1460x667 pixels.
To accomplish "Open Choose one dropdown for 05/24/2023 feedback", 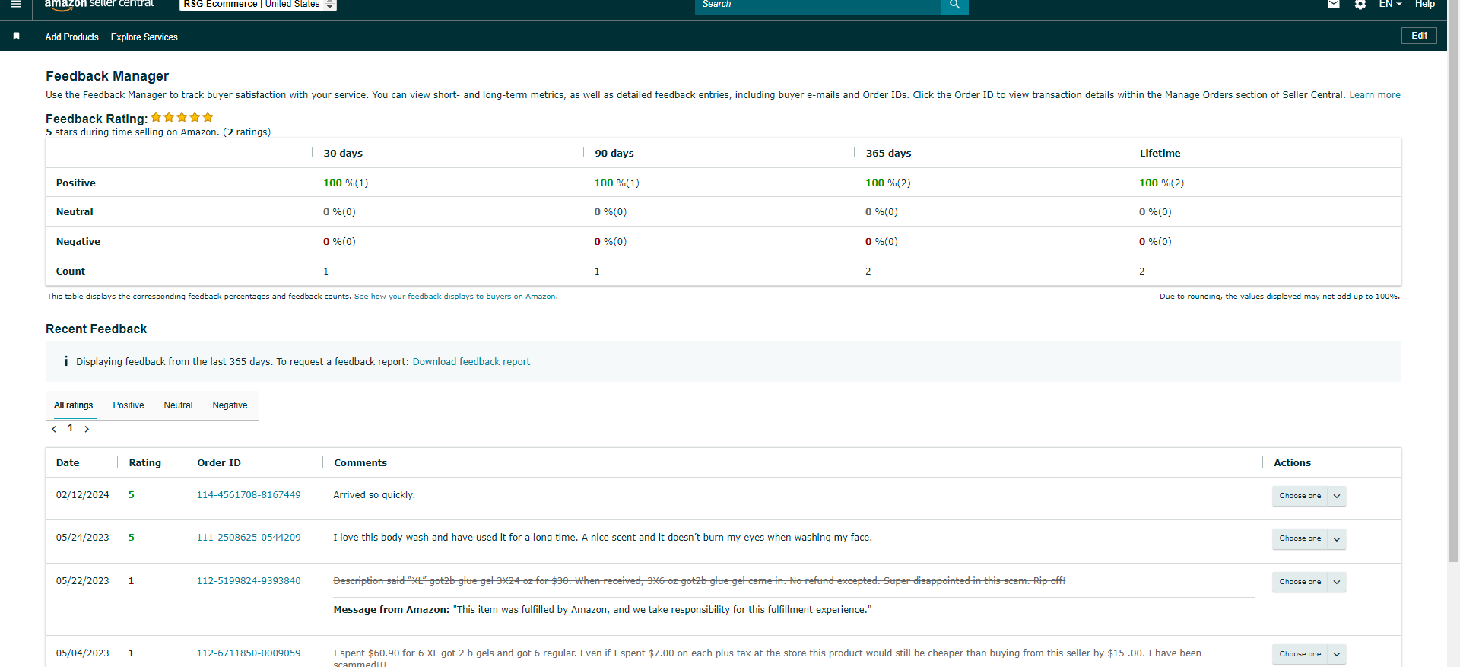I will click(x=1309, y=538).
